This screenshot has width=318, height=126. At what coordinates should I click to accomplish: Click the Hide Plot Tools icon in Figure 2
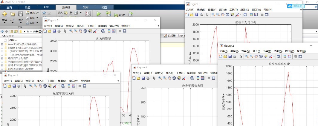pos(295,56)
